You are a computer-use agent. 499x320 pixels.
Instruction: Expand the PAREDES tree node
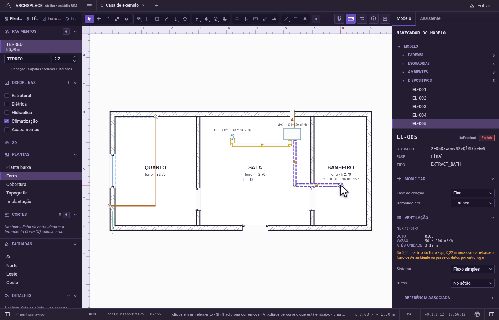point(403,55)
